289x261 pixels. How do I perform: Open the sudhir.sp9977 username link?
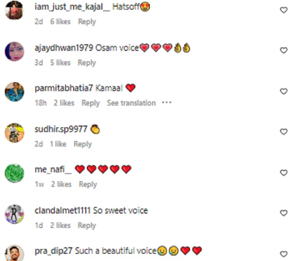click(61, 129)
